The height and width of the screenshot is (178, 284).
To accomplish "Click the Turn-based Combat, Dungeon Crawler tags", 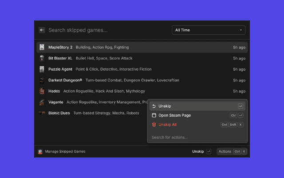I will click(132, 80).
